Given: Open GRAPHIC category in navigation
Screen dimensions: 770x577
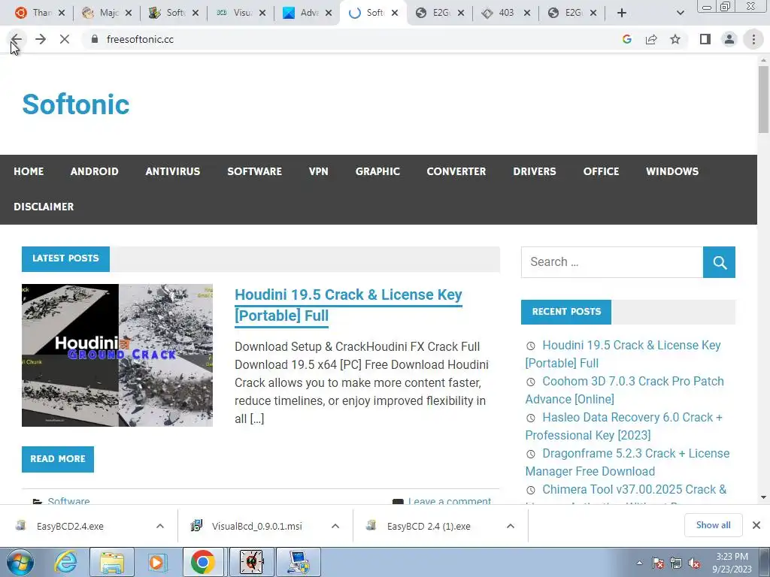Looking at the screenshot, I should pos(377,171).
